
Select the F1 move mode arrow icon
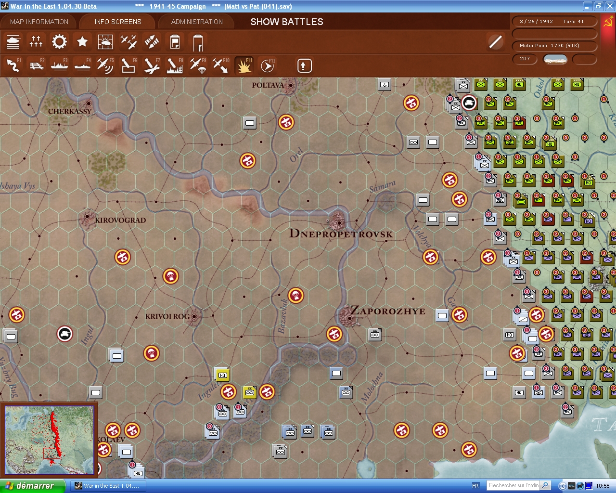coord(13,65)
